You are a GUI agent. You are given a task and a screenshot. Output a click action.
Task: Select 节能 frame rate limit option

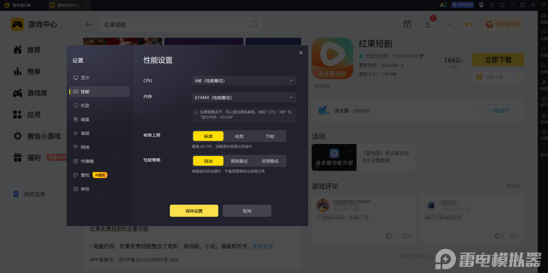[x=270, y=136]
